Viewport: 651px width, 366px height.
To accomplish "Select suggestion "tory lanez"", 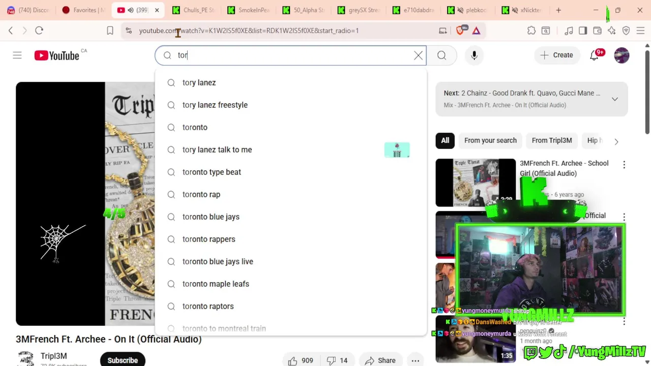I will [291, 82].
